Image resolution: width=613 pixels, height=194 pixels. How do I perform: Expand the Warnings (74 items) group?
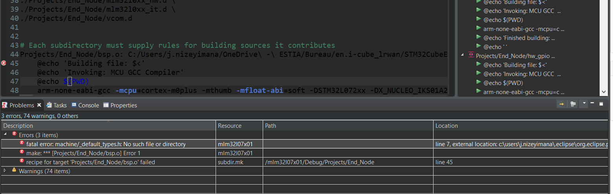[5, 171]
